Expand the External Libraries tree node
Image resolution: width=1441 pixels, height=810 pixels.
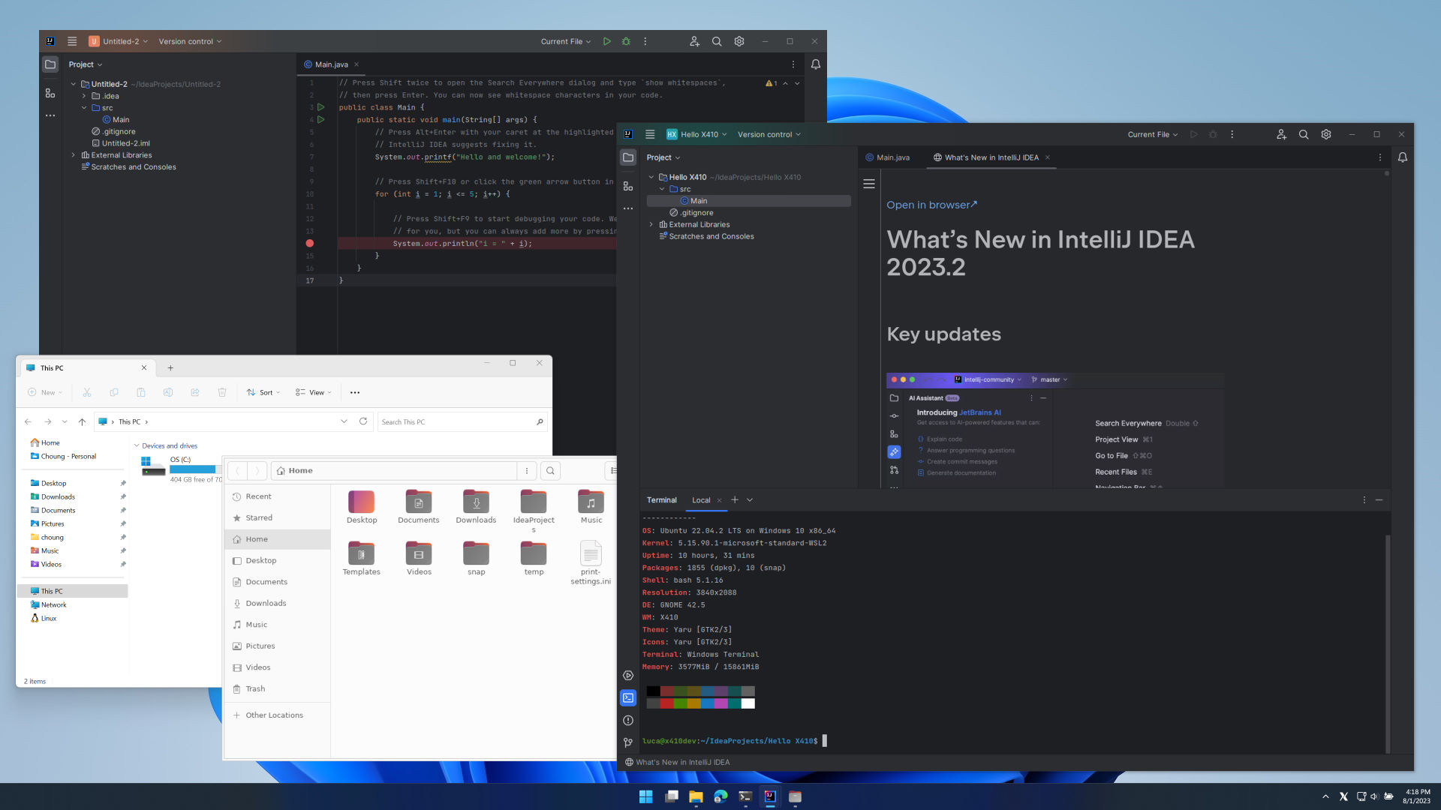click(651, 224)
